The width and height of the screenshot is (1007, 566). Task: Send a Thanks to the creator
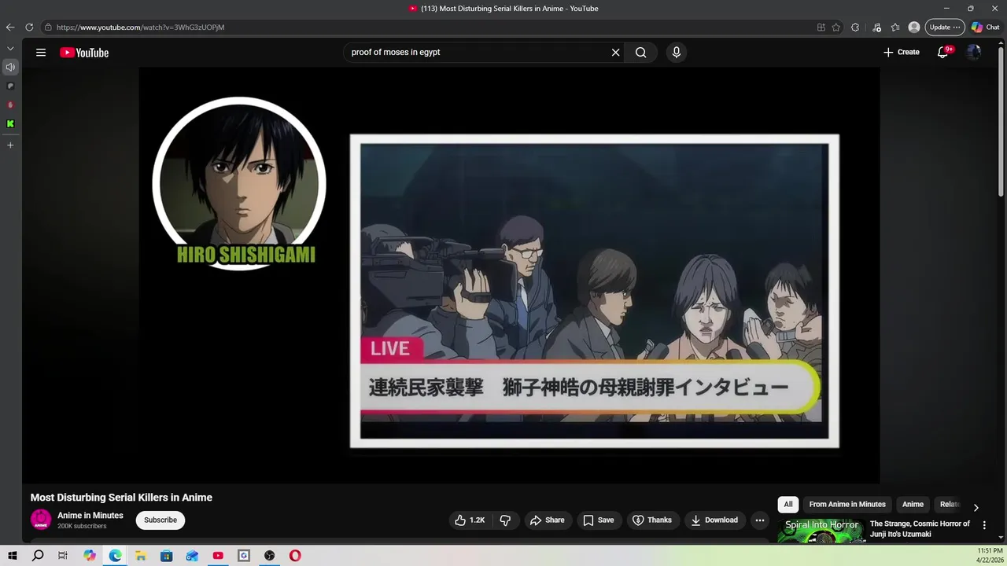(652, 520)
